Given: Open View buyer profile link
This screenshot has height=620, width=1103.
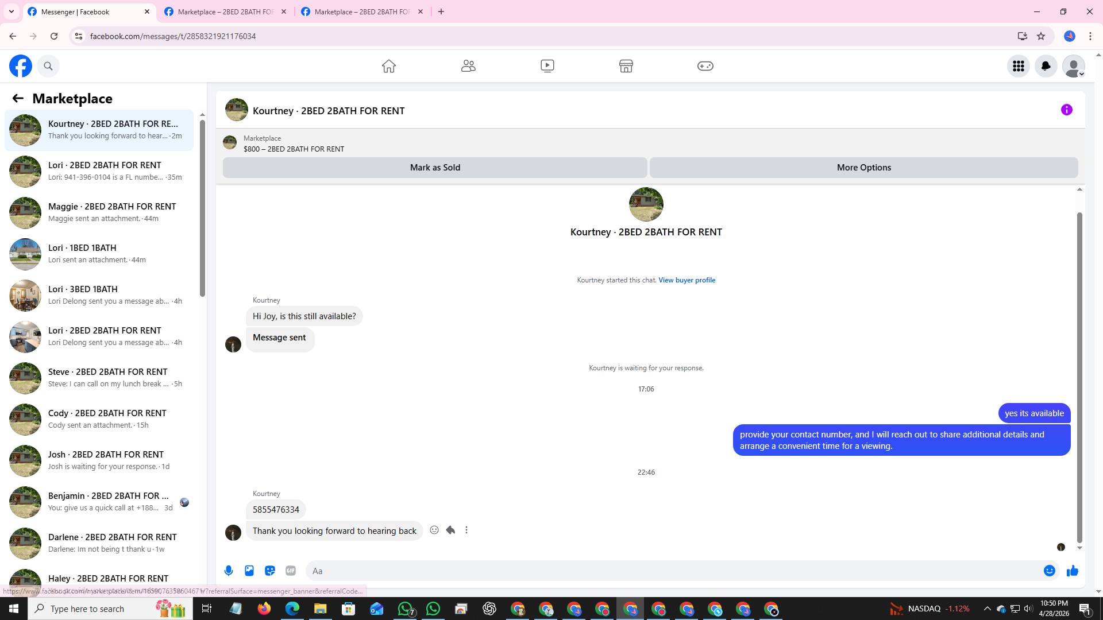Looking at the screenshot, I should click(x=687, y=280).
